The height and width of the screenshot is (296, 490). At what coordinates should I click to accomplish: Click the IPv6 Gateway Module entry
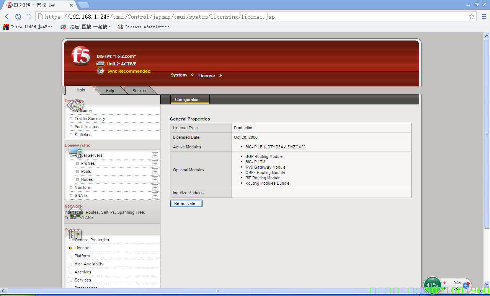[x=265, y=167]
